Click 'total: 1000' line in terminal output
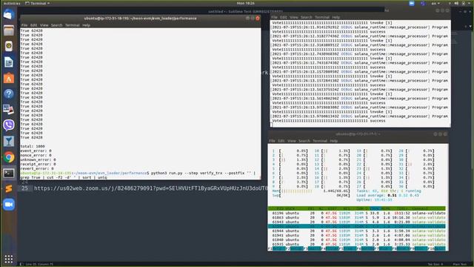The image size is (474, 267). click(33, 146)
